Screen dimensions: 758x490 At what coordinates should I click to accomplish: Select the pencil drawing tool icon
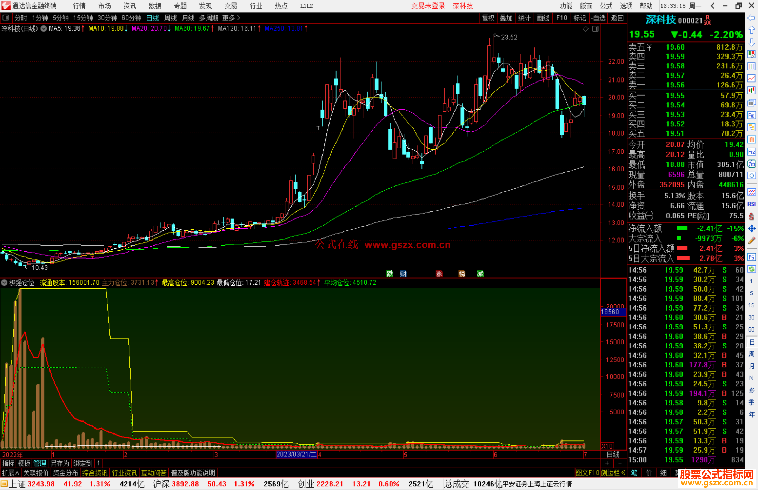click(x=751, y=241)
